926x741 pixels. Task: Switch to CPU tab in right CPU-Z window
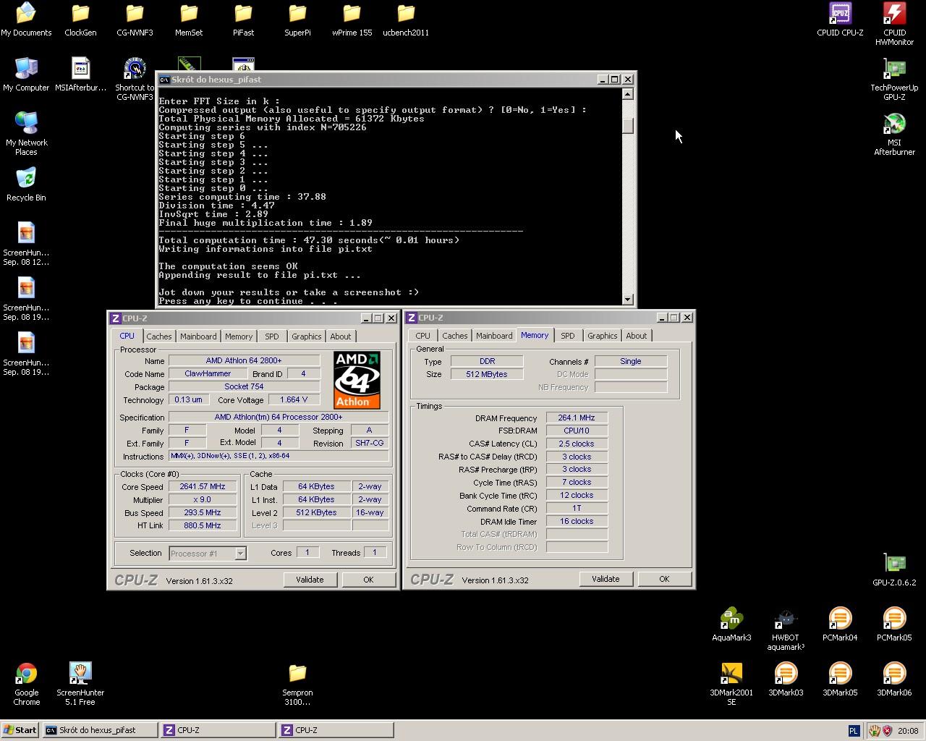click(x=423, y=336)
